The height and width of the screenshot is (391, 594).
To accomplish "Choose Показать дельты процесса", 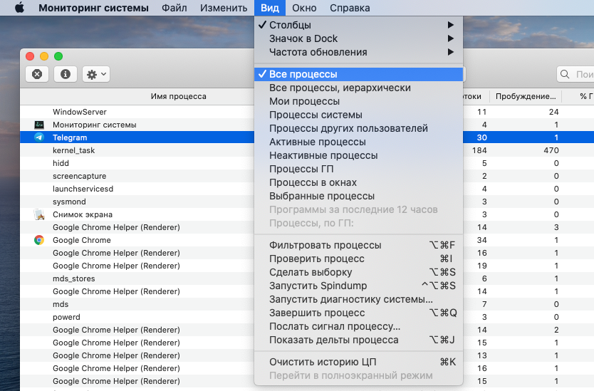I will (358, 340).
